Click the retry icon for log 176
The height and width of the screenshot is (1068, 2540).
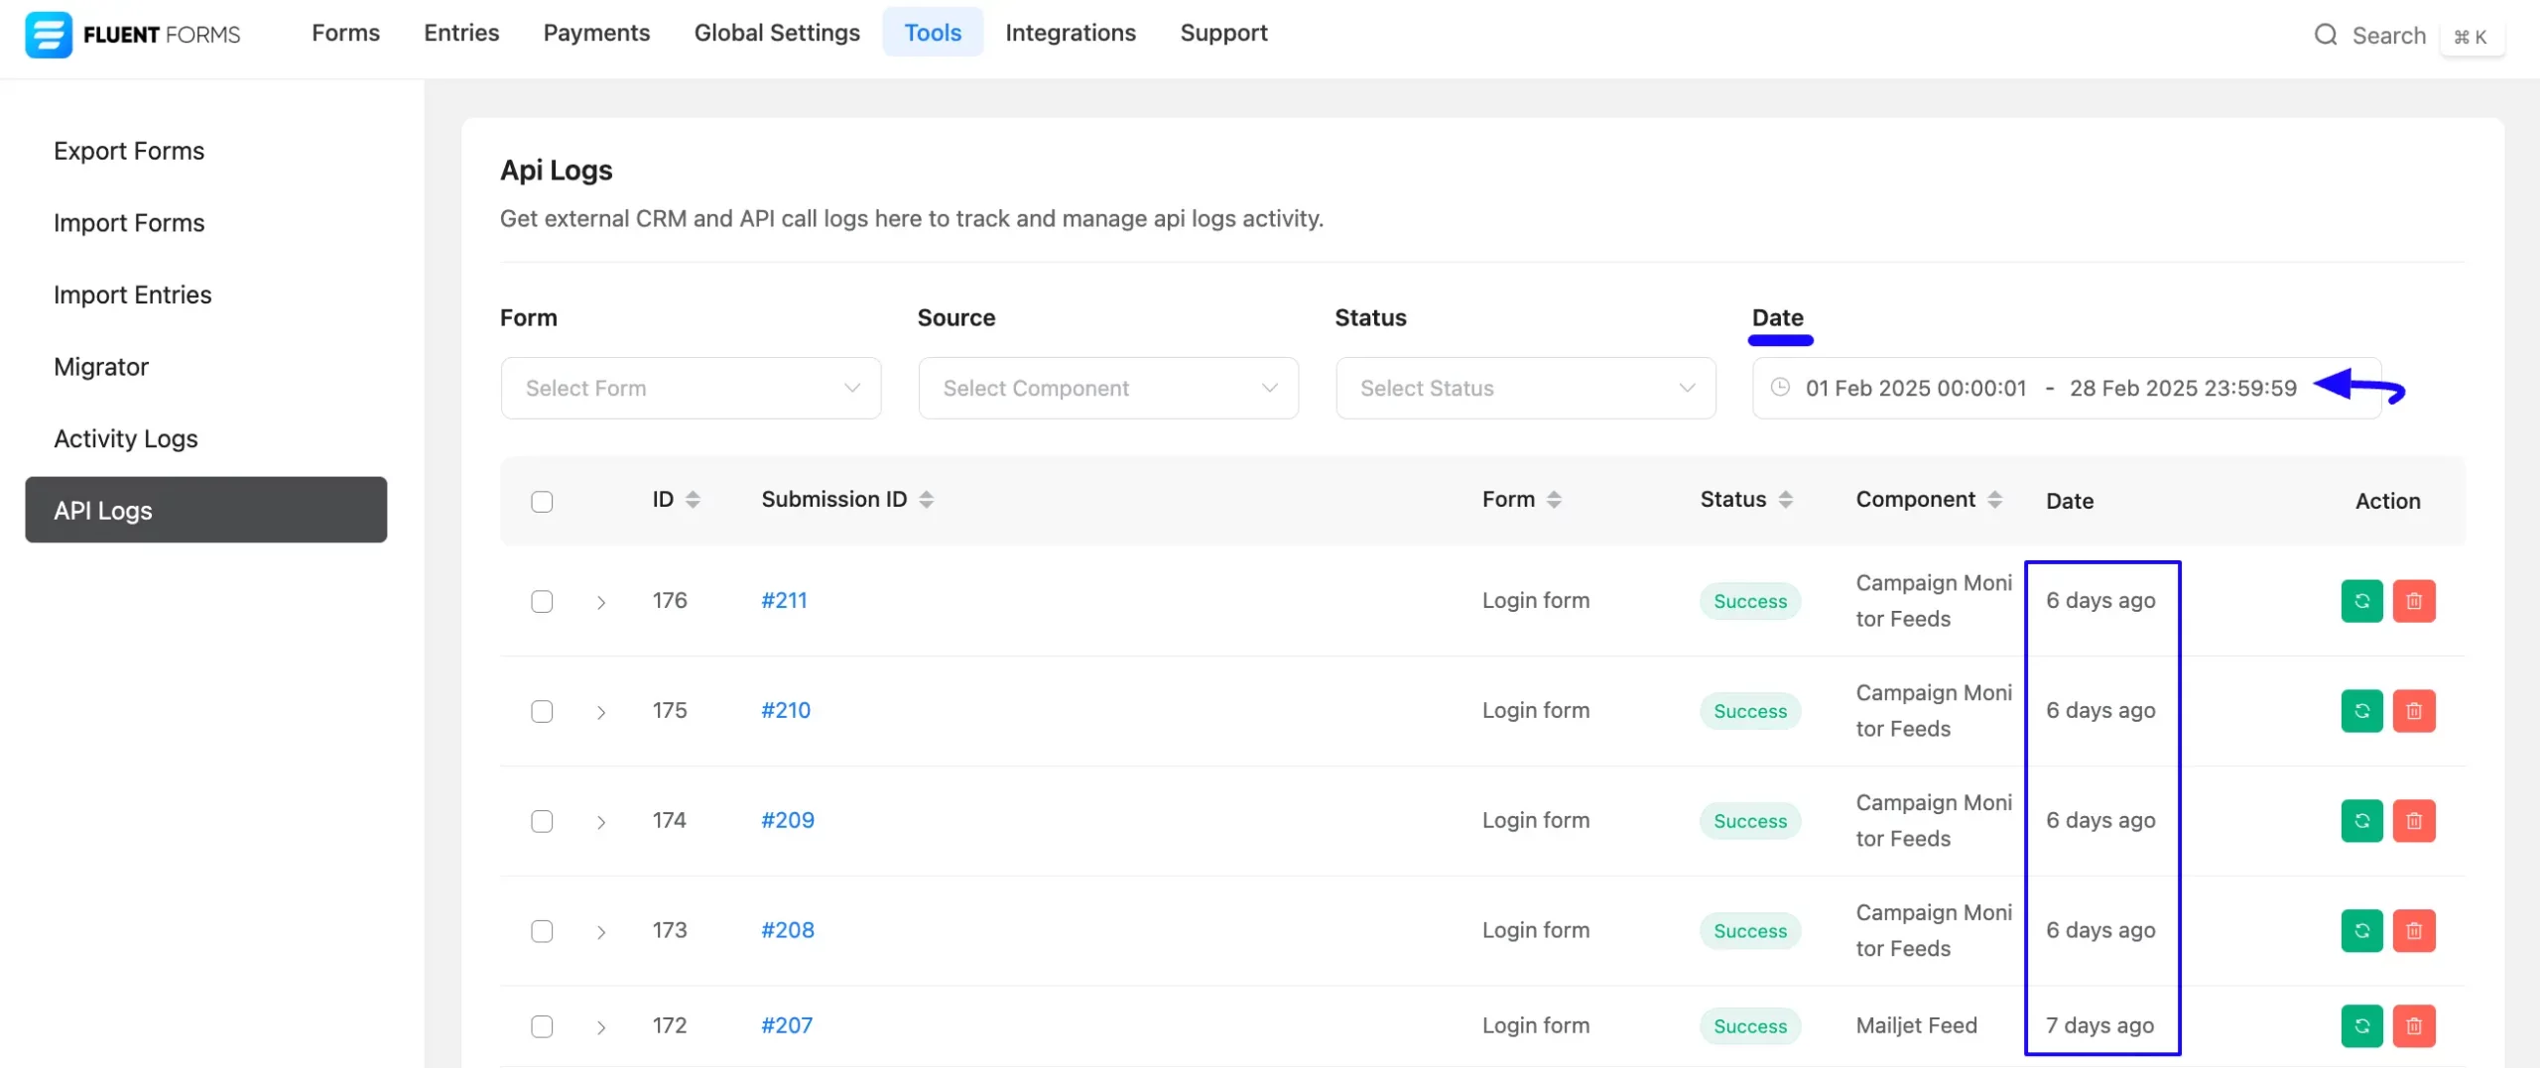point(2361,600)
